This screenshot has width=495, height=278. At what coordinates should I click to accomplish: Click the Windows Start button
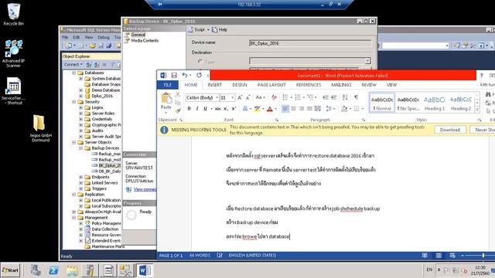tap(10, 270)
